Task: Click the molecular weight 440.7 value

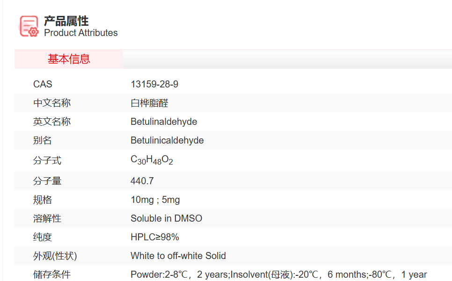Action: click(142, 181)
